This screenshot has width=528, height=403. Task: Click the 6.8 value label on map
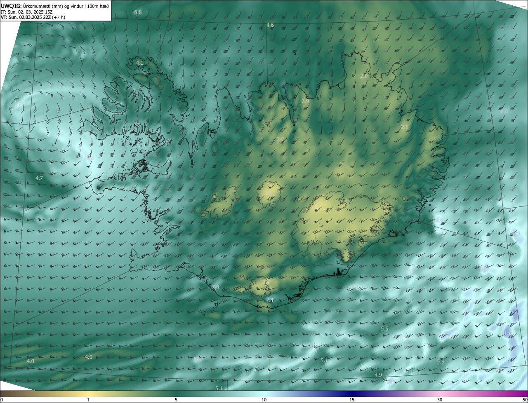click(x=138, y=12)
